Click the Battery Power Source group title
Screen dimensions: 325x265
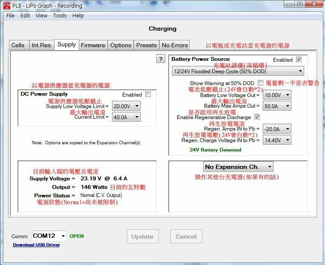point(201,59)
